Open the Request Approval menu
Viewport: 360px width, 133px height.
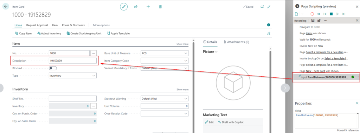tap(37, 25)
